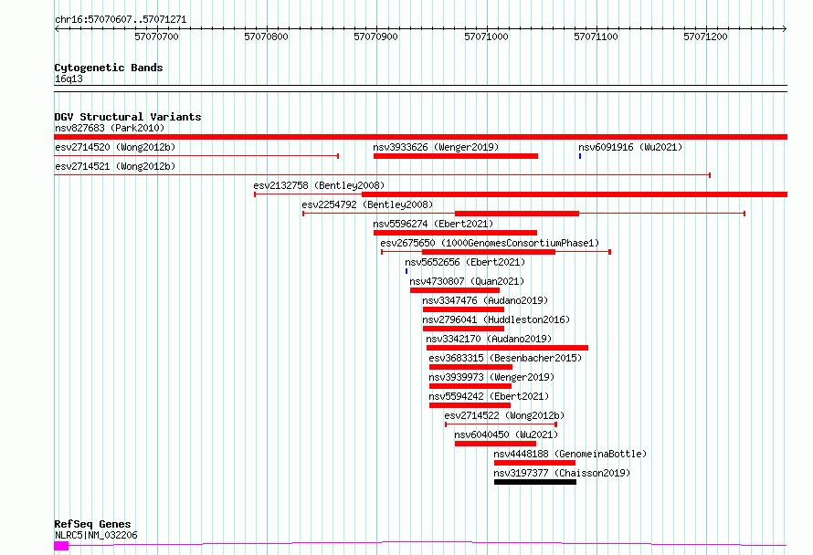Viewport: 813px width, 555px height.
Task: Click the nsv5594242 (Ebert2021) label
Action: click(489, 396)
